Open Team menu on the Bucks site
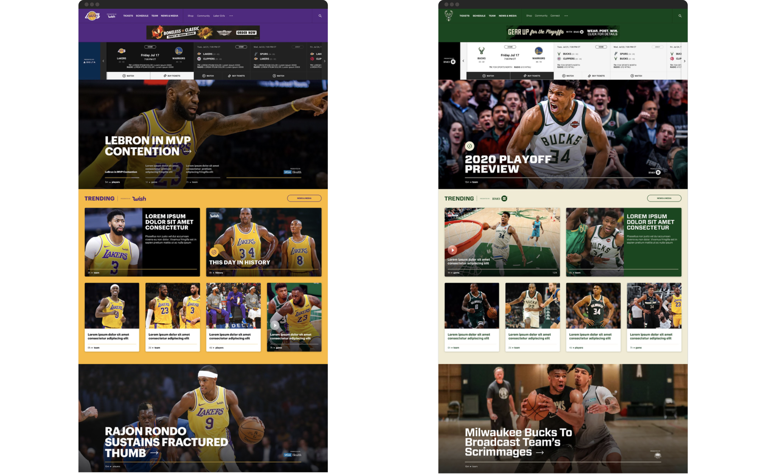This screenshot has height=474, width=766. coord(492,16)
